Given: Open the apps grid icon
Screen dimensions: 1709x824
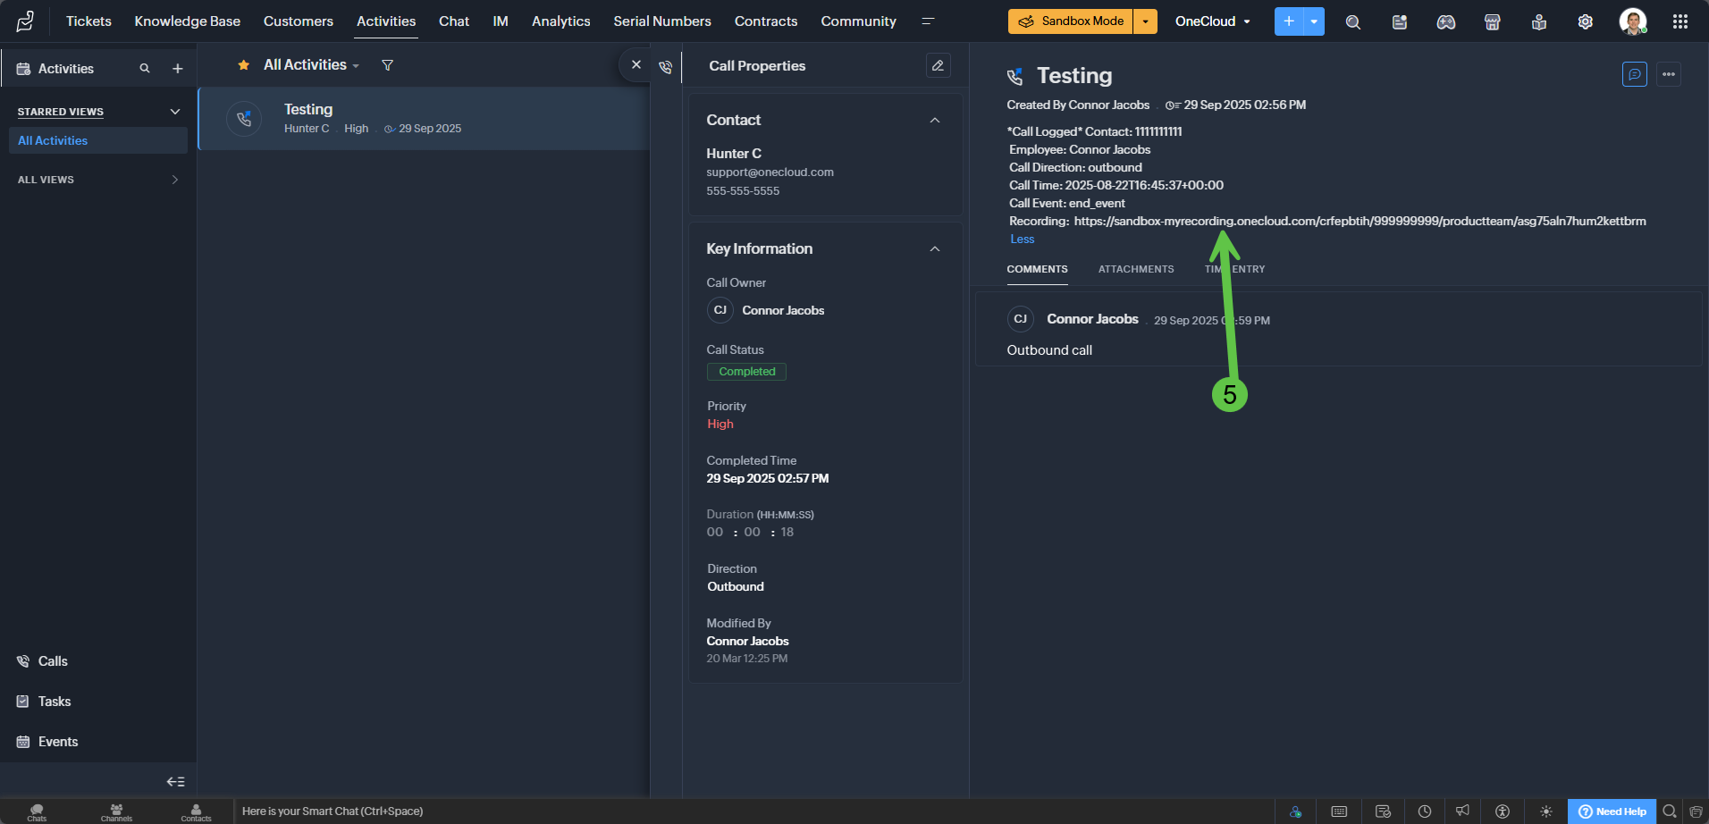Looking at the screenshot, I should pos(1680,21).
